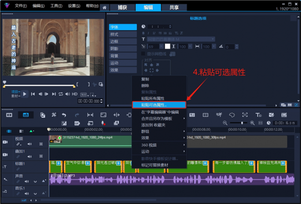Expand 360 视频 submenu

coord(159,145)
